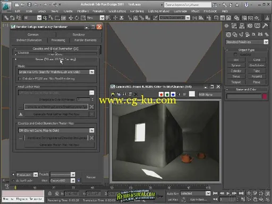This screenshot has height=204, width=272.
Task: Click the selection lock toggle in status bar
Action: coord(50,193)
